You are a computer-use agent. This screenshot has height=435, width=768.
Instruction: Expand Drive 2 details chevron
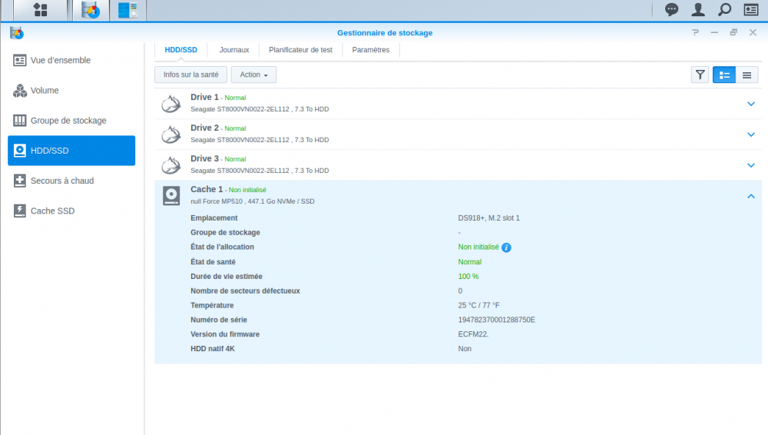pyautogui.click(x=750, y=134)
